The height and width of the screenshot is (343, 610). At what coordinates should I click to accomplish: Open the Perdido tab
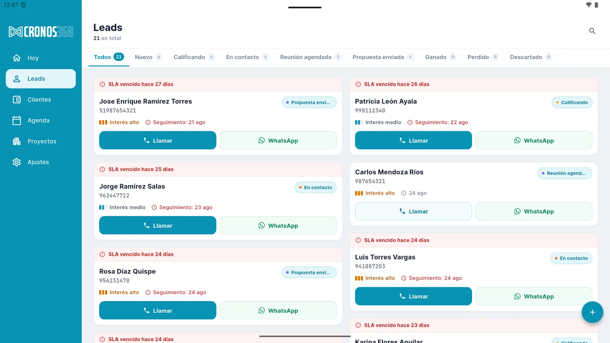[483, 57]
